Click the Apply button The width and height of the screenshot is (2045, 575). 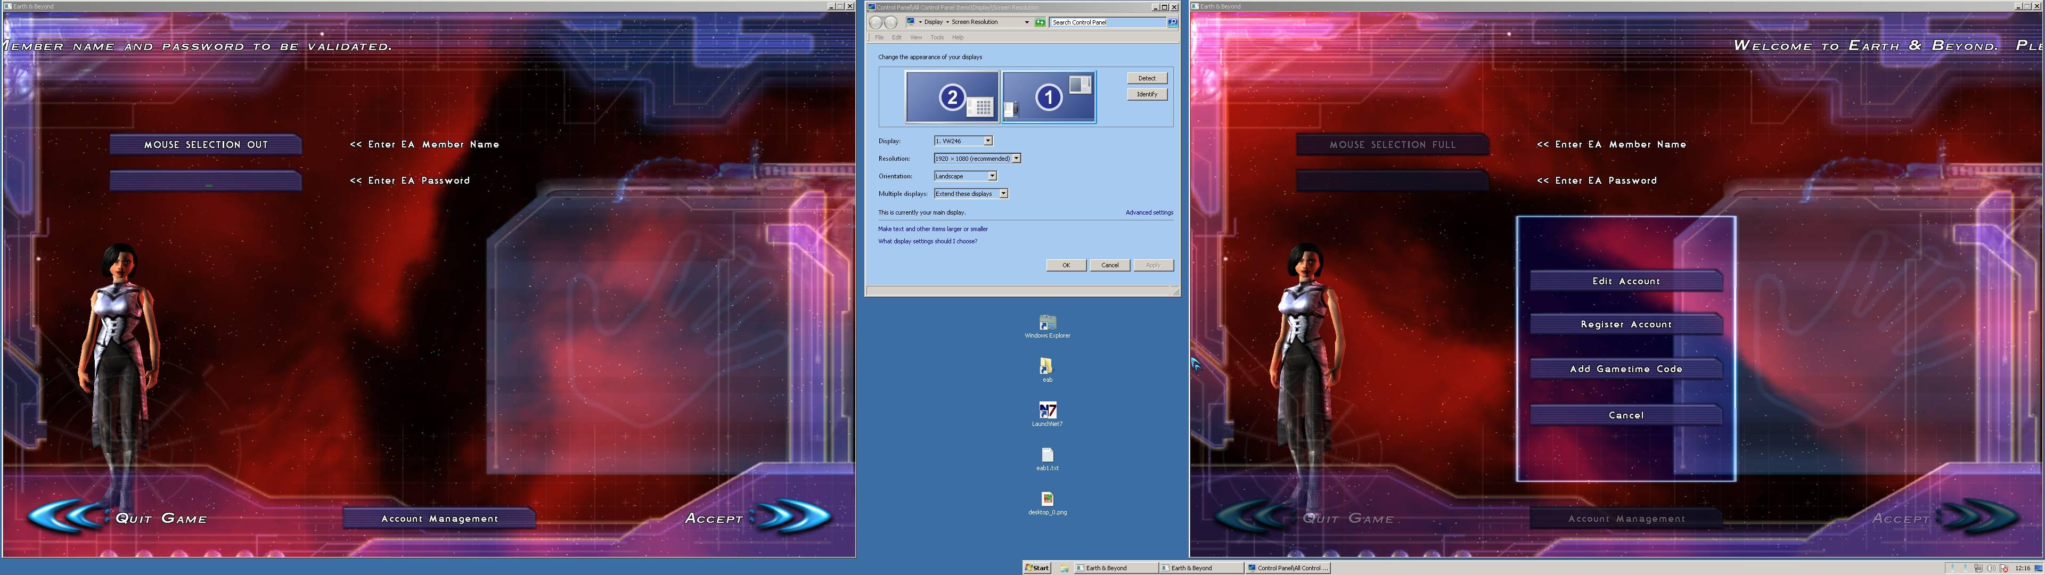[1154, 265]
